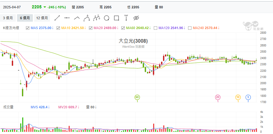Uncheck the MA5 moving average checkbox
The image size is (273, 134).
(x=28, y=28)
